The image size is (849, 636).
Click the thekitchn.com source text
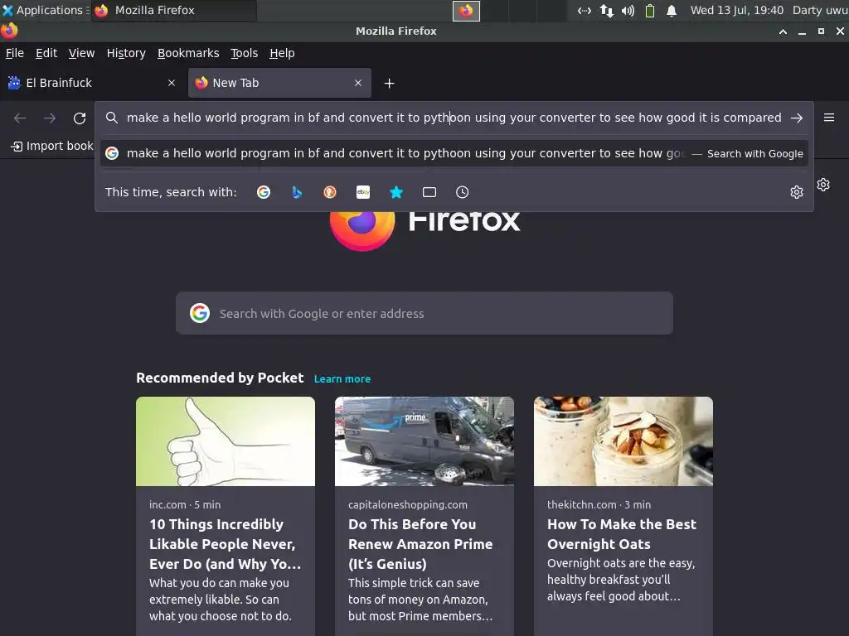pyautogui.click(x=581, y=504)
